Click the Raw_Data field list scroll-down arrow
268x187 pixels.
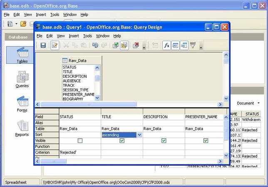click(97, 98)
